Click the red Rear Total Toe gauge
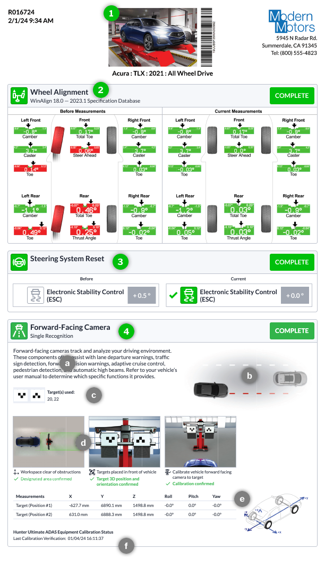325x566 pixels. click(84, 209)
